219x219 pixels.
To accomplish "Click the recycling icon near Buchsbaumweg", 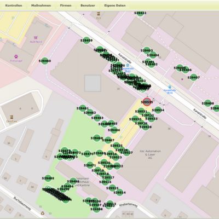I will (x=43, y=213).
